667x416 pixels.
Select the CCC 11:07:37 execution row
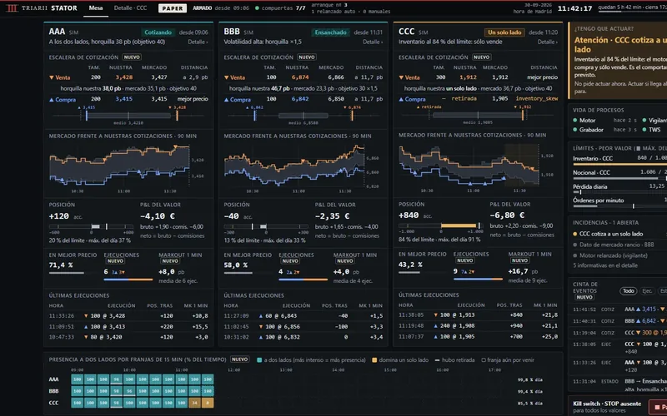(x=478, y=336)
